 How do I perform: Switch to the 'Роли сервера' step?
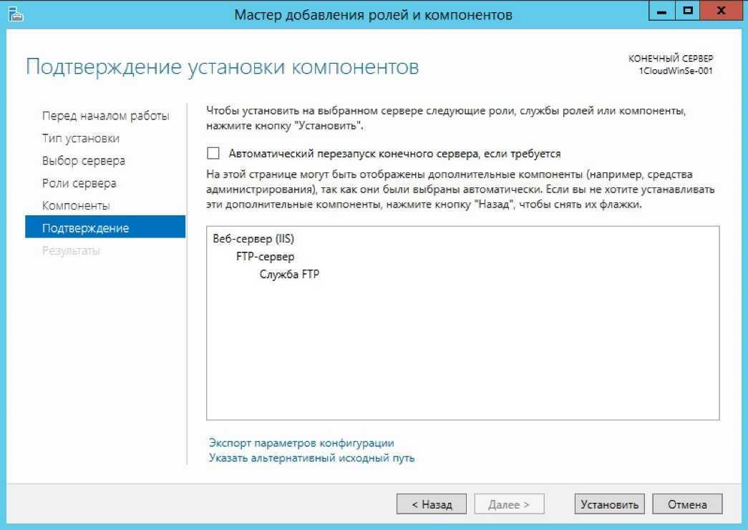pos(79,183)
